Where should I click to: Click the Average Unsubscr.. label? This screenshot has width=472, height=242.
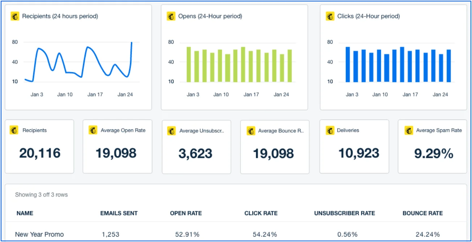(x=202, y=131)
